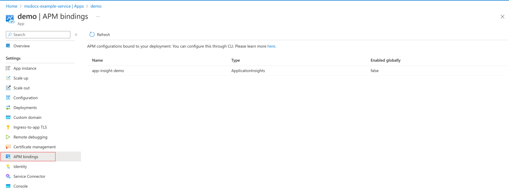Click the 'here' learn more link

271,46
